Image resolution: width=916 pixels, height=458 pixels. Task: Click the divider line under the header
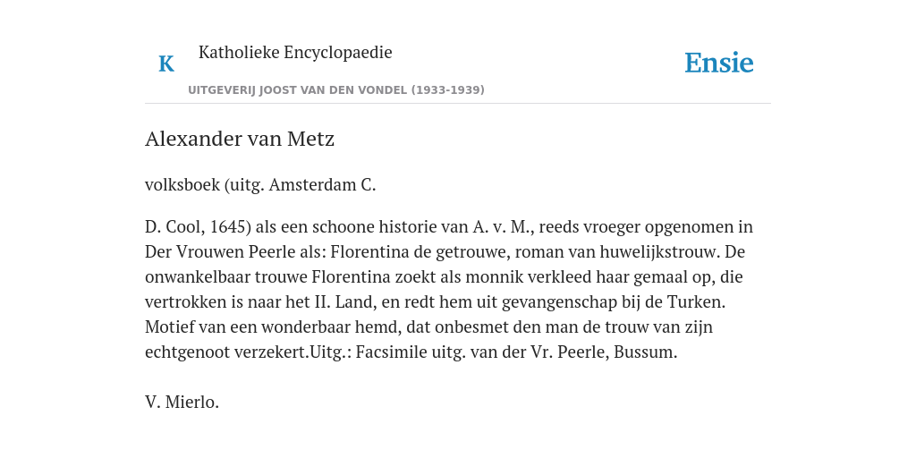[x=458, y=104]
